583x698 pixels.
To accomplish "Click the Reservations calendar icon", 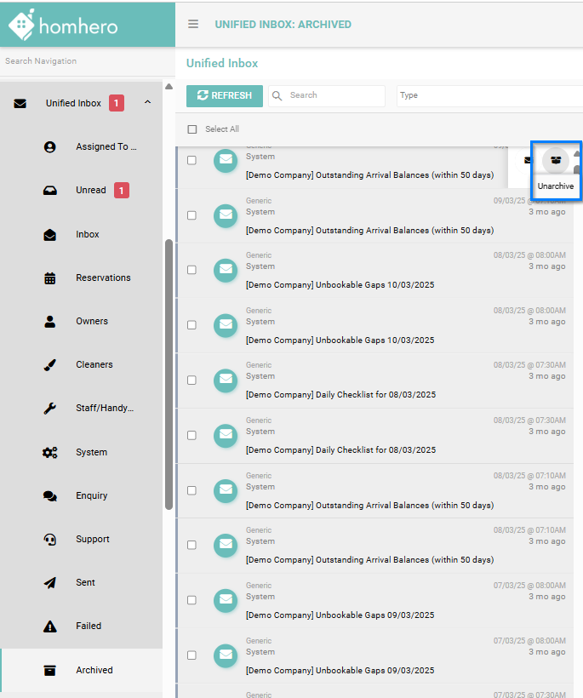I will tap(49, 277).
